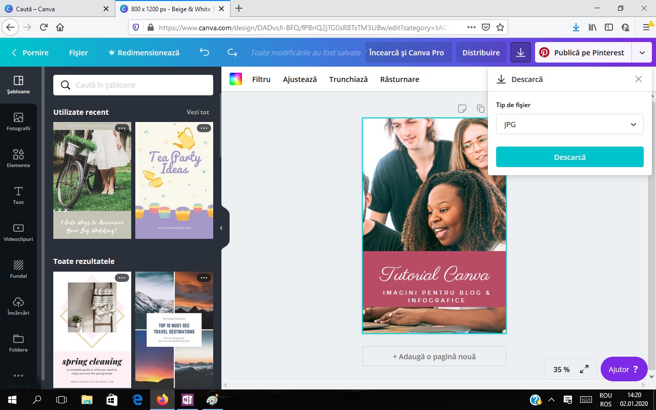The image size is (656, 410).
Task: Select the Tea Party Ideas template thumbnail
Action: 174,180
